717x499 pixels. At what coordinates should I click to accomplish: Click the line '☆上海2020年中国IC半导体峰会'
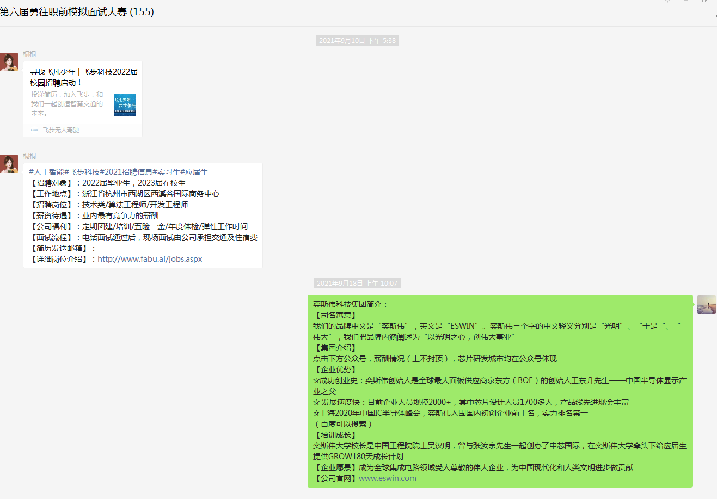(451, 413)
